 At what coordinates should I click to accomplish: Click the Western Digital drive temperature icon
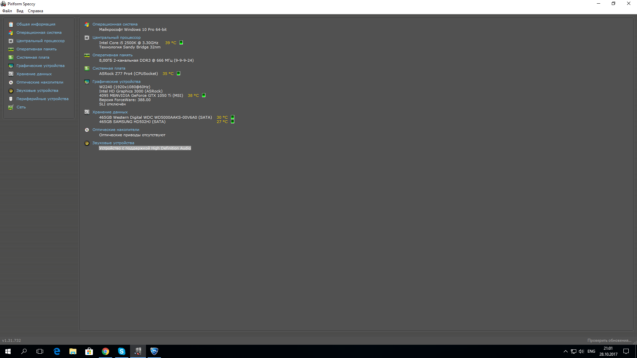233,117
